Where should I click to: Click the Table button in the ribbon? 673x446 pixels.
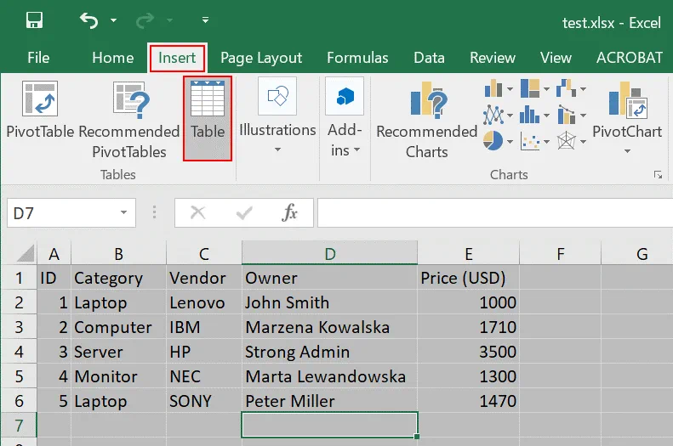point(208,115)
